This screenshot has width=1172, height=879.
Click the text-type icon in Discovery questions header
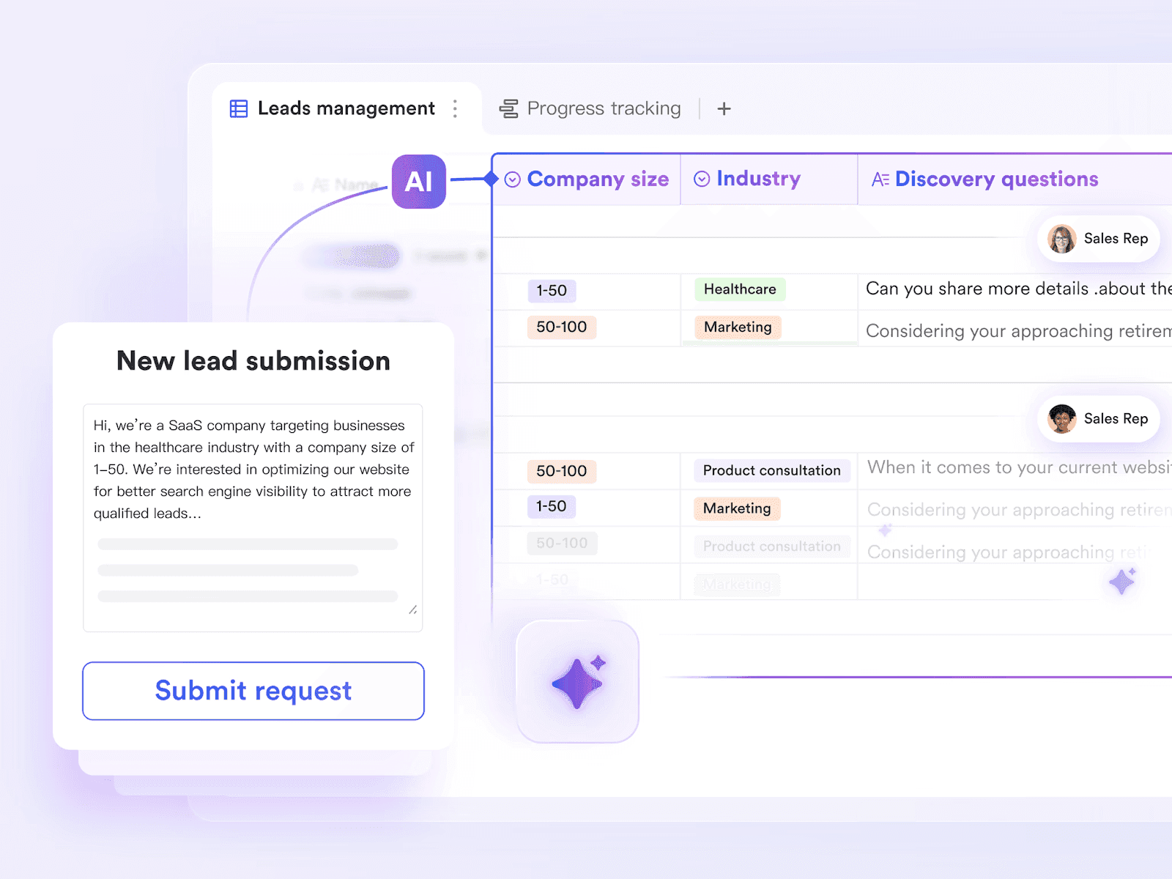(880, 179)
